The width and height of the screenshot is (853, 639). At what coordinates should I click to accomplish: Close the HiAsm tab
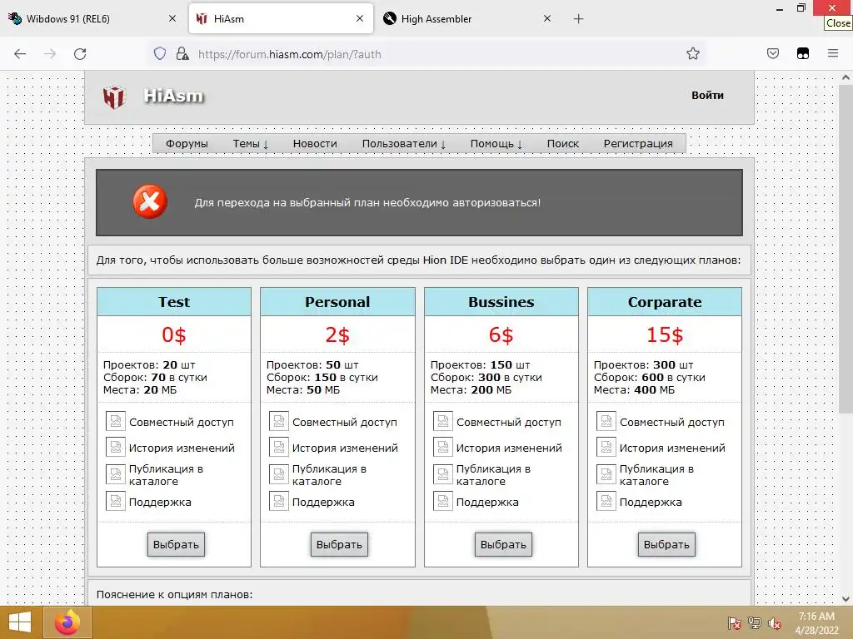click(360, 18)
